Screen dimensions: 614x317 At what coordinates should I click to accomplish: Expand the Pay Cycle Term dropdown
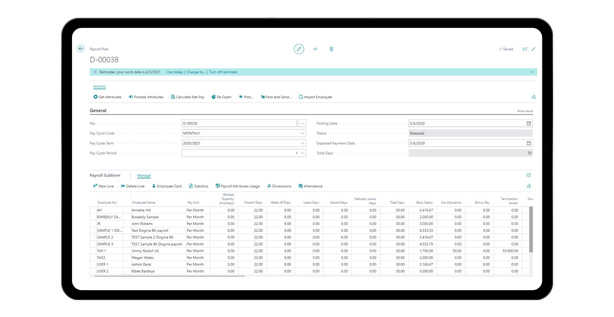[302, 143]
